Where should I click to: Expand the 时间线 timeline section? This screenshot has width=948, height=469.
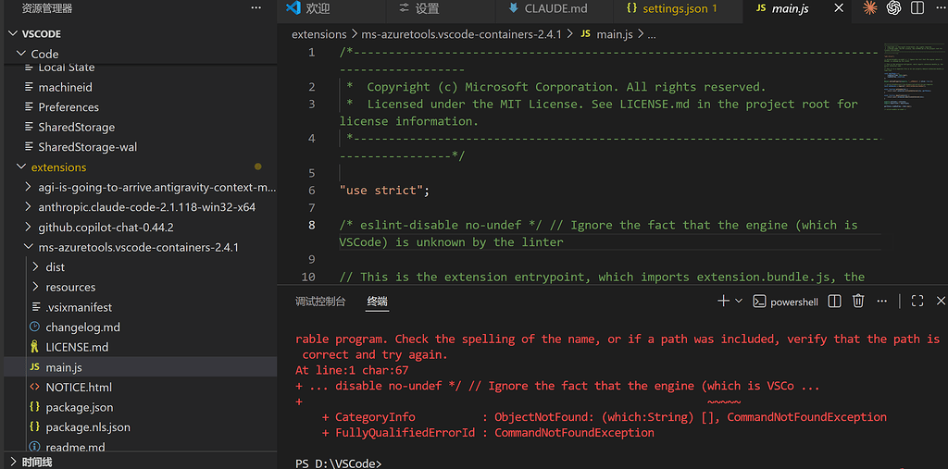[x=13, y=463]
